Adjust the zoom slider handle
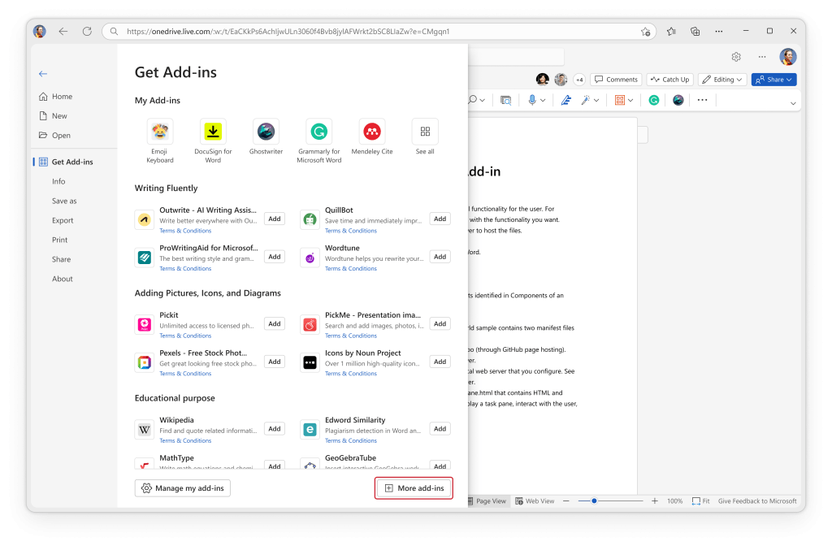This screenshot has width=832, height=546. point(594,500)
